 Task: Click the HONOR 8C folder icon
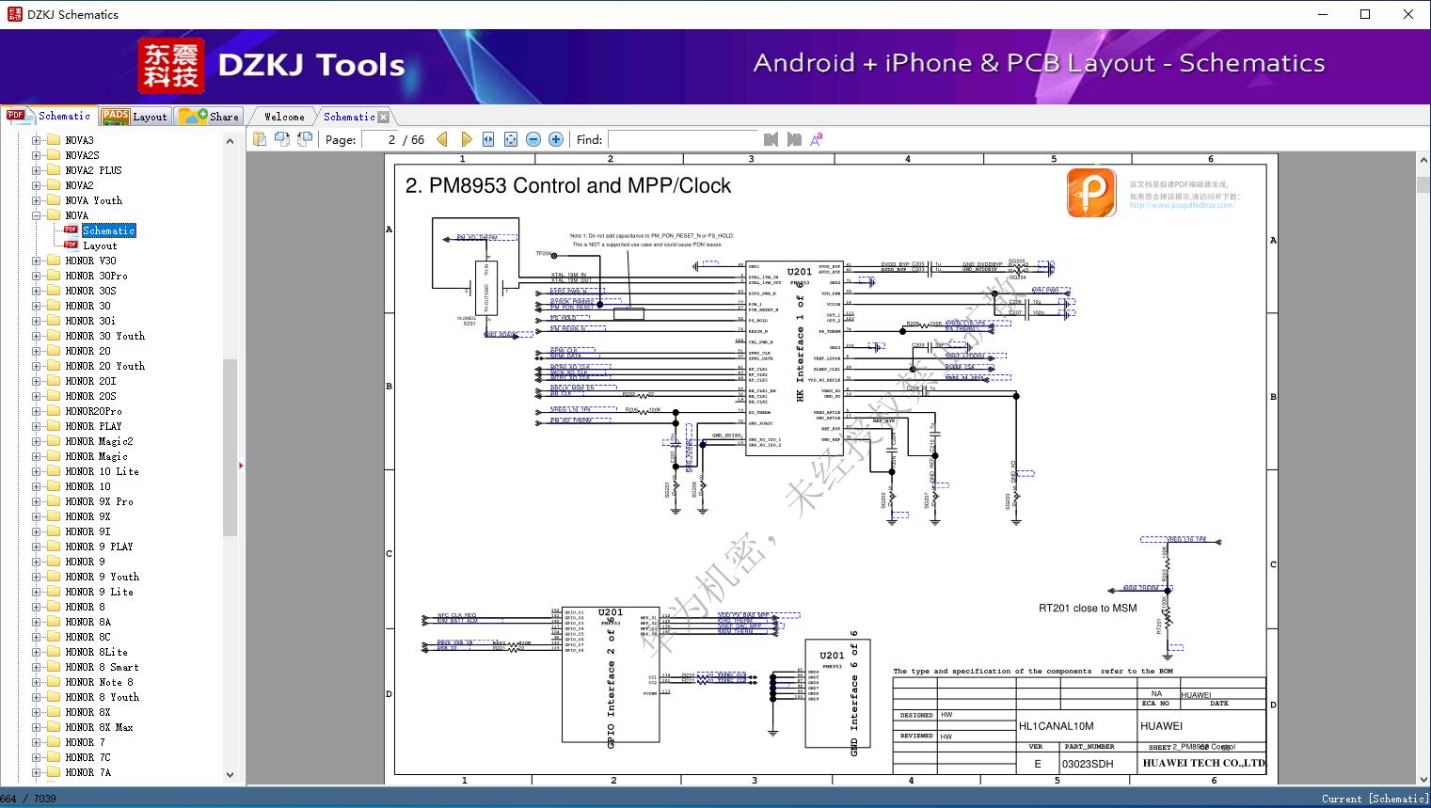(x=53, y=637)
